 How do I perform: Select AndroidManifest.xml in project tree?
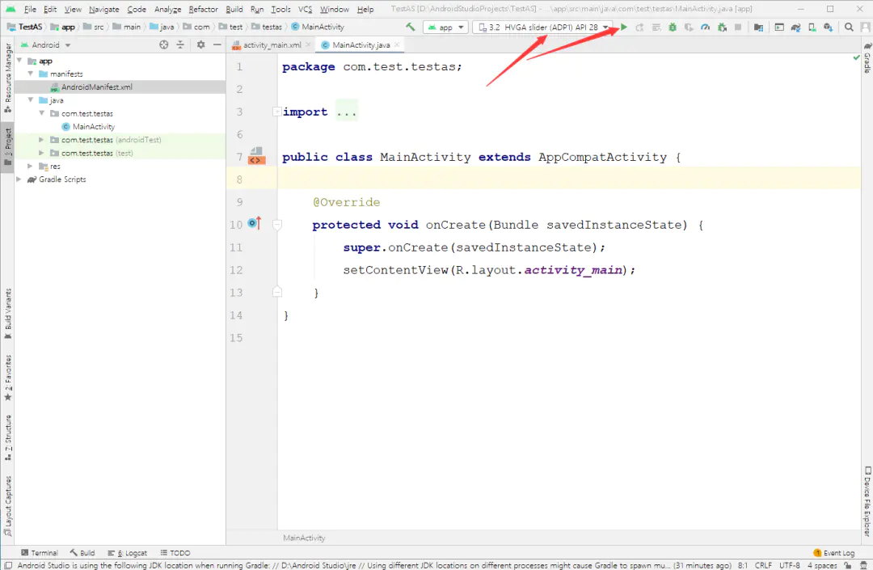120,87
